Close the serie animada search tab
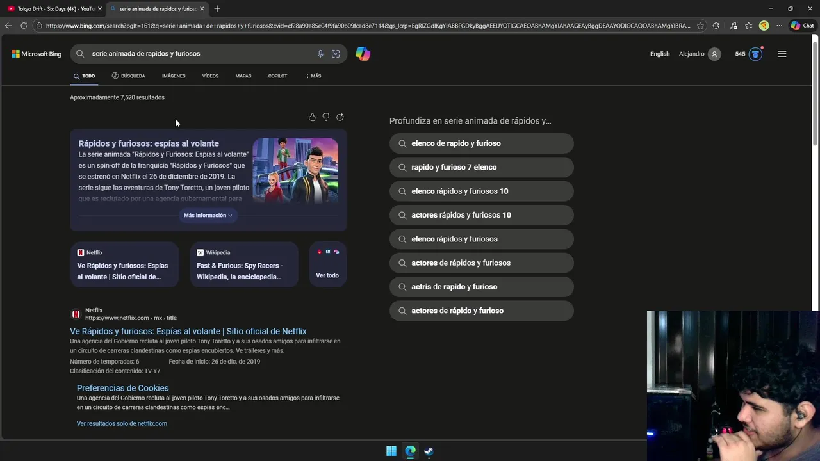This screenshot has height=461, width=820. tap(202, 9)
